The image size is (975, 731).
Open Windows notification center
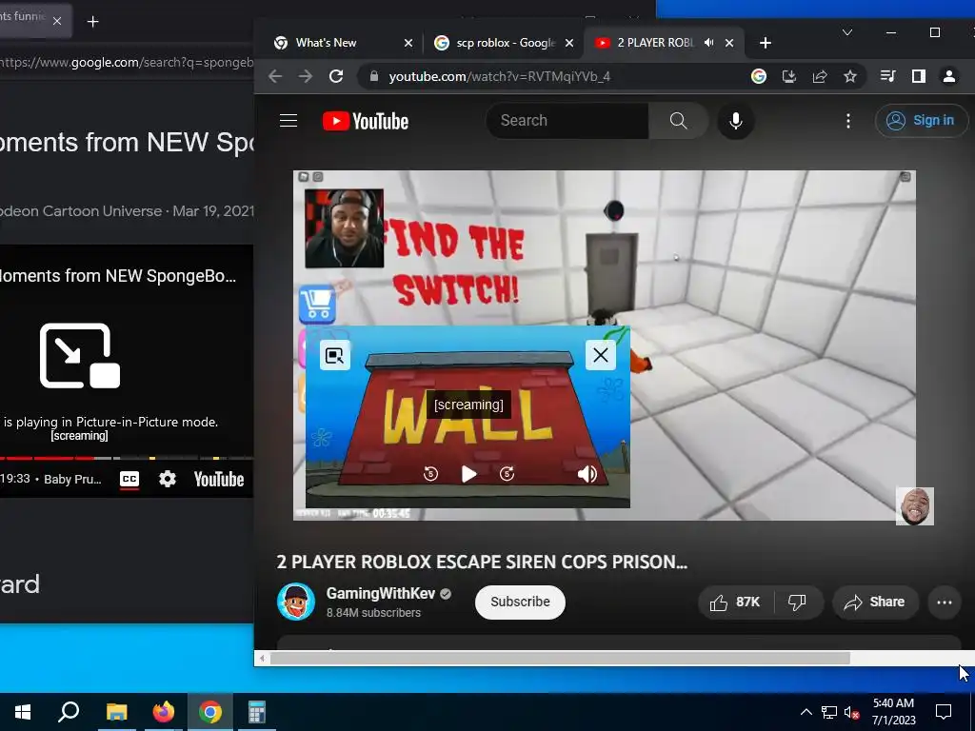point(944,712)
